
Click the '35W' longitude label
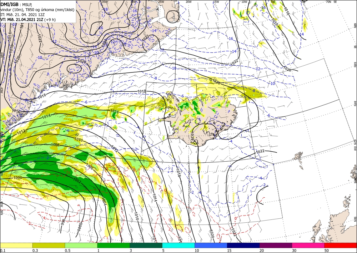[105, 2]
